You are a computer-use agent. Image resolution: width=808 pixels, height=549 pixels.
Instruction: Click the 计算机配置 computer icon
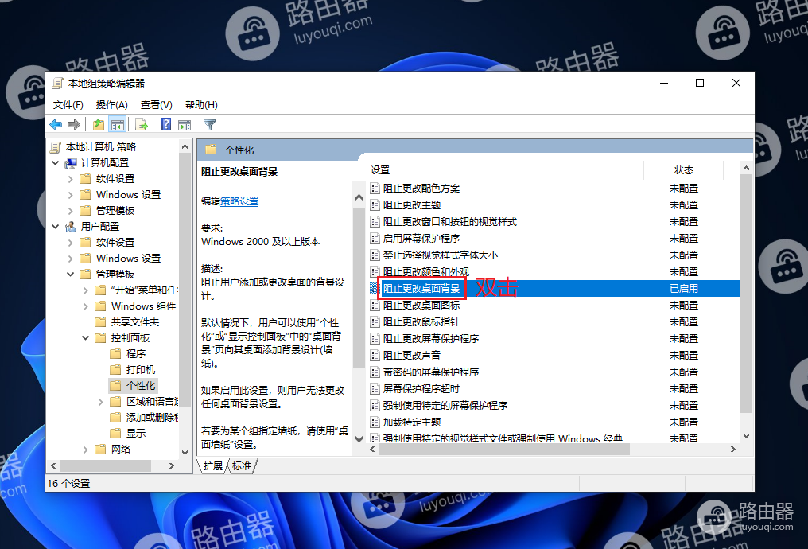(x=71, y=163)
